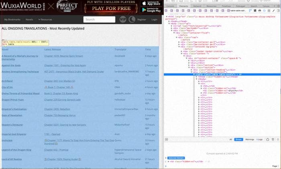Click the circular icon beside console trash
This screenshot has width=281, height=169.
268,139
